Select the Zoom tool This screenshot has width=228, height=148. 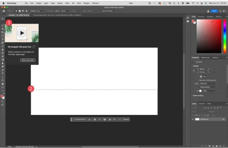(x=3, y=87)
